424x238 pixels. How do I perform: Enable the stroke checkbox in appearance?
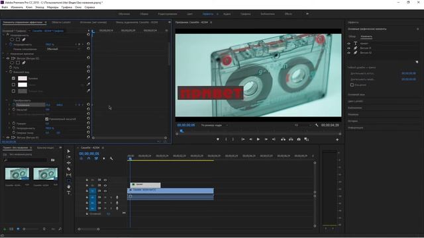coord(13,85)
